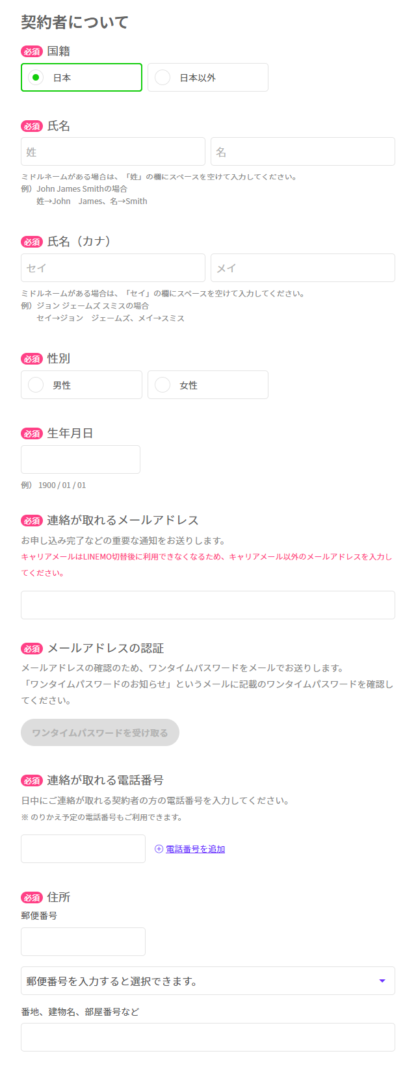The height and width of the screenshot is (1071, 418).
Task: Click the 必須 badge next to 住所
Action: 31,897
